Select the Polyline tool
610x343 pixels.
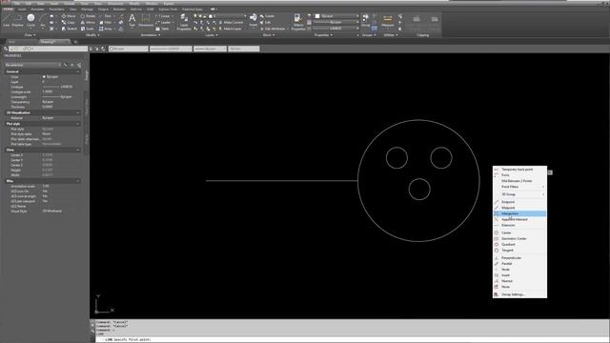click(x=18, y=20)
